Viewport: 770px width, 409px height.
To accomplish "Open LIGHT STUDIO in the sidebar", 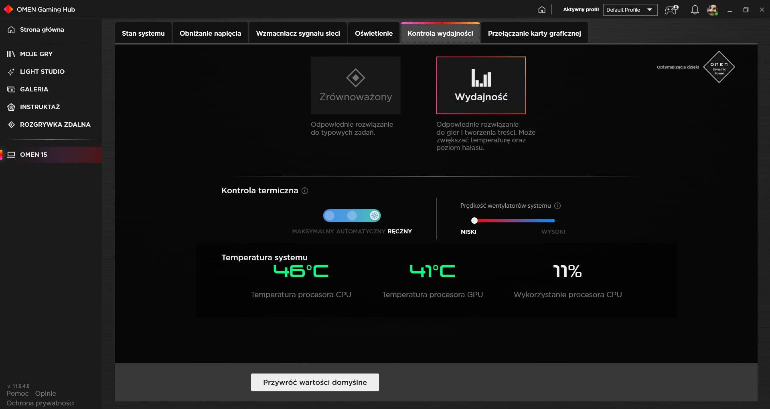I will click(x=51, y=71).
